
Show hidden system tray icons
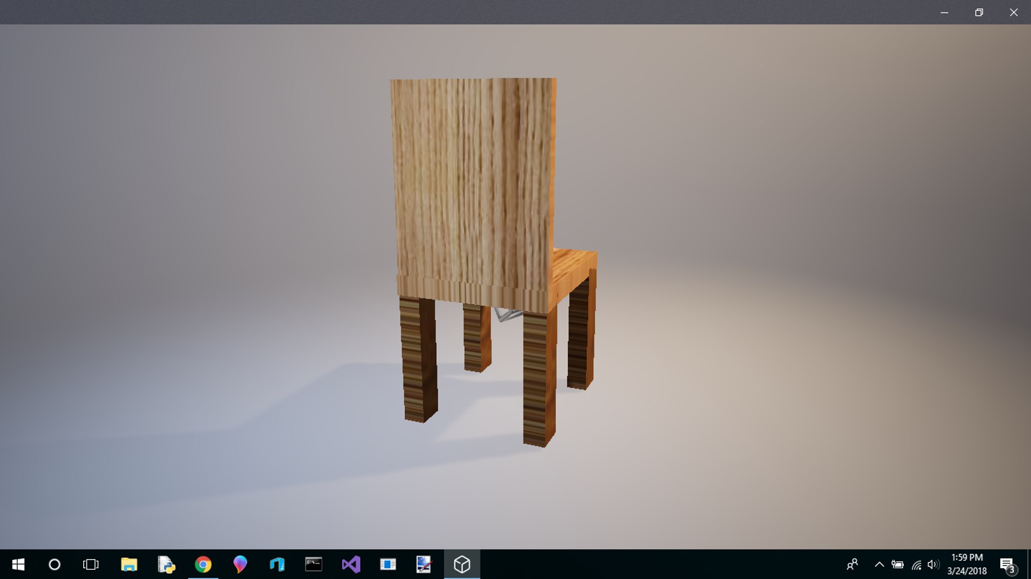(x=879, y=565)
